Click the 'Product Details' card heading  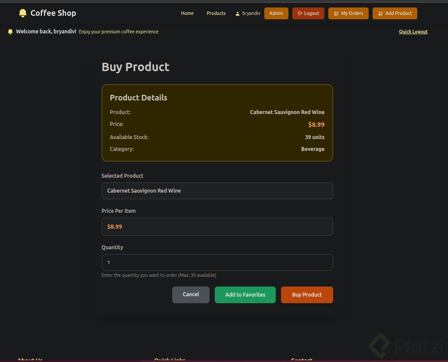138,97
